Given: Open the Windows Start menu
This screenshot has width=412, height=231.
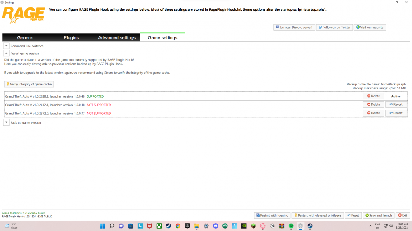Looking at the screenshot, I should click(102, 226).
